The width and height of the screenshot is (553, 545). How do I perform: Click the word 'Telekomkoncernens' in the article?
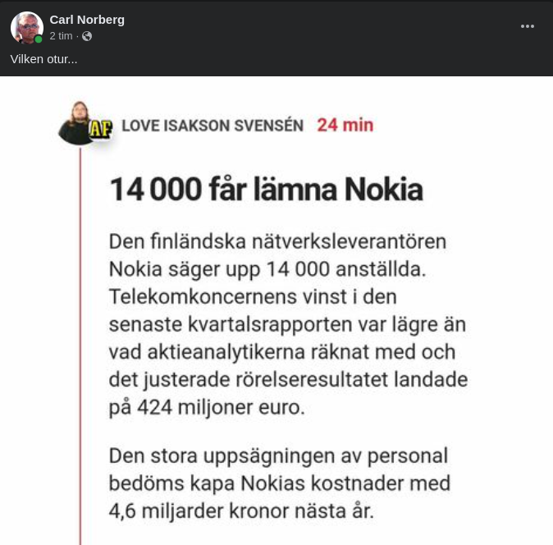pos(203,296)
